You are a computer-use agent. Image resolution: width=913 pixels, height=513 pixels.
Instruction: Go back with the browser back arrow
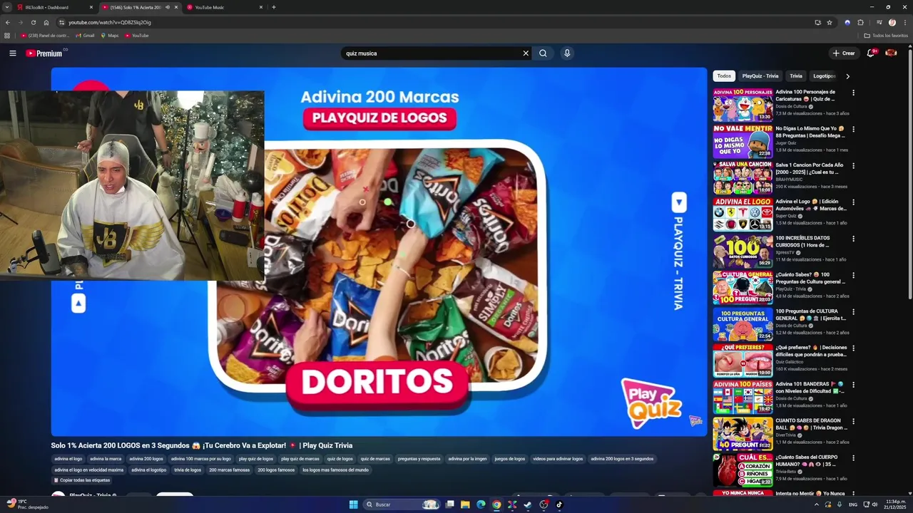8,23
